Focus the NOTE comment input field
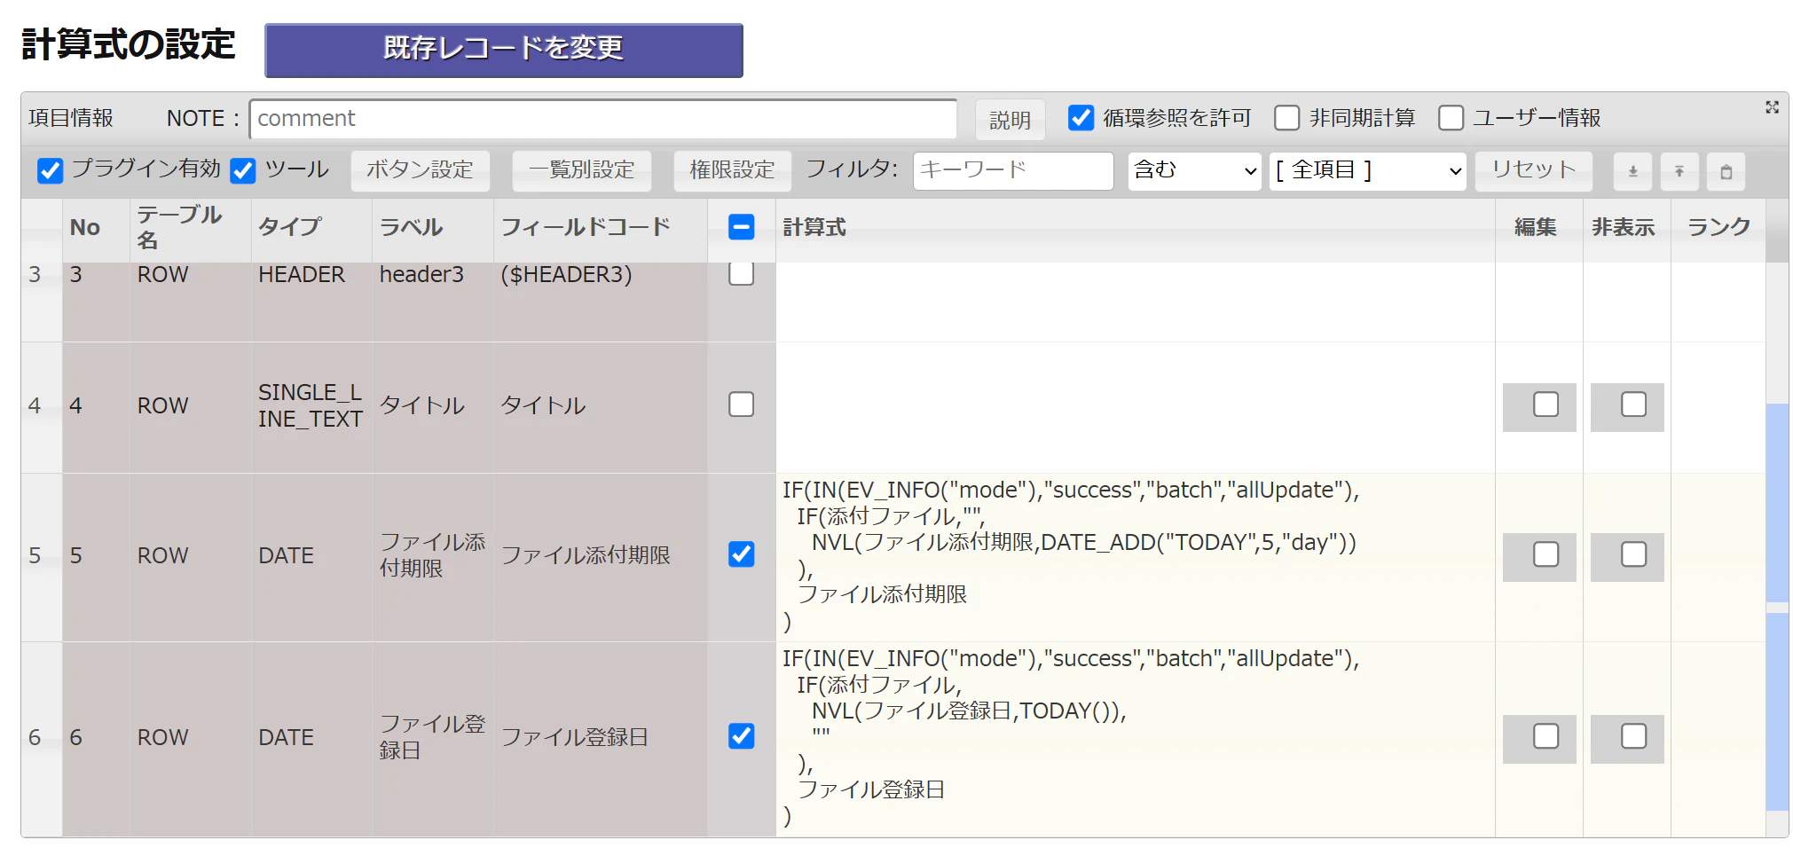 [603, 119]
